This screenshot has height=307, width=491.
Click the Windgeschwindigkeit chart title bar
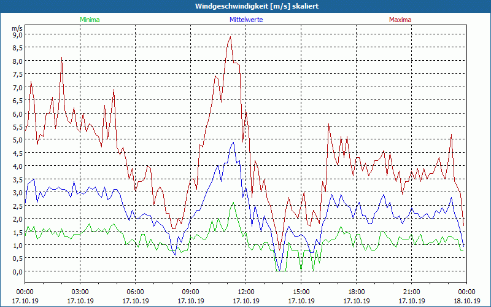245,6
